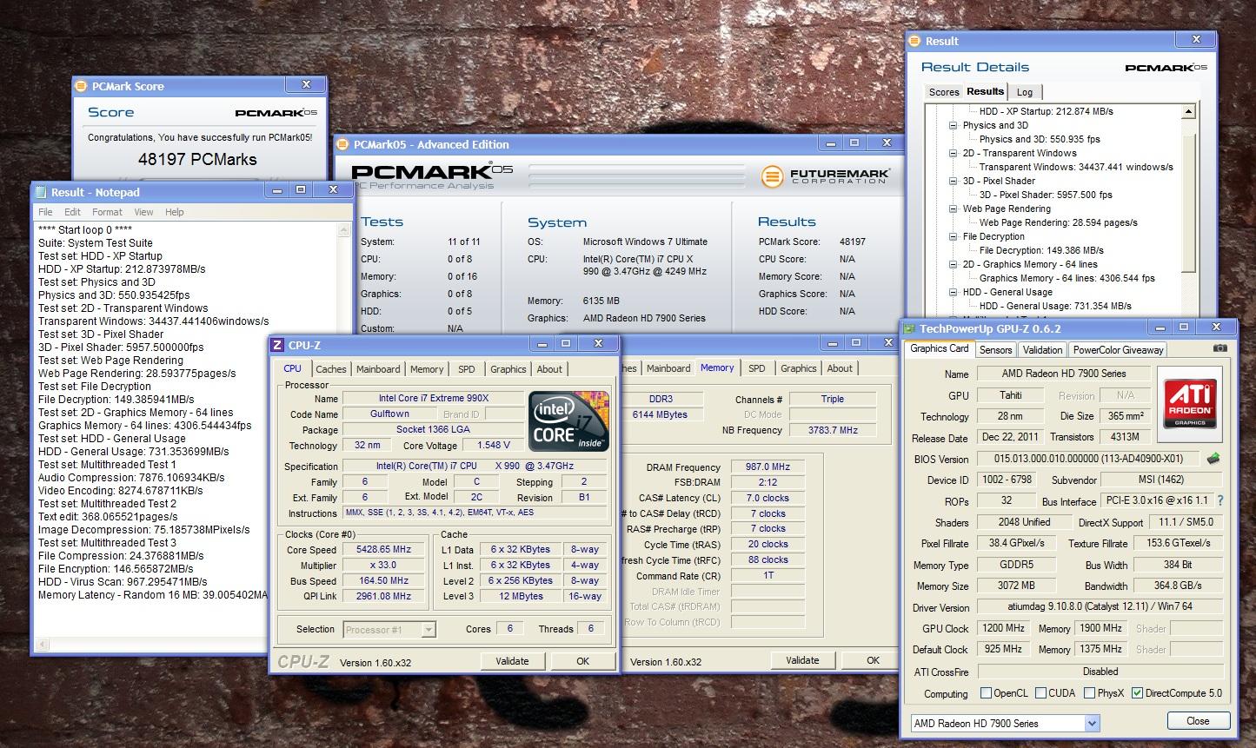This screenshot has width=1256, height=748.
Task: Collapse the 2D - Transparent Windows node
Action: (954, 153)
